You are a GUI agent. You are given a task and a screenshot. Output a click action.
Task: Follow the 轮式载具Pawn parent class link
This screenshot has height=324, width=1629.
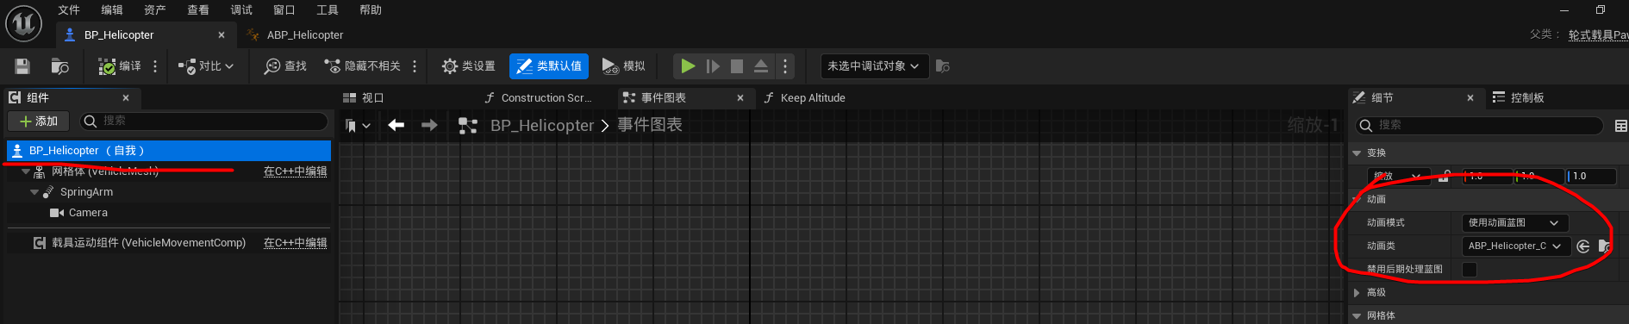pos(1598,35)
